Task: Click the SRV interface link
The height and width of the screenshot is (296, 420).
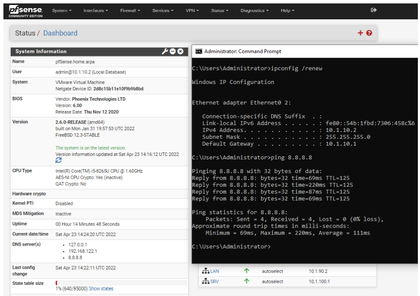Action: [x=214, y=281]
